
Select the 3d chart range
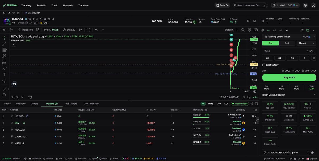(18, 97)
